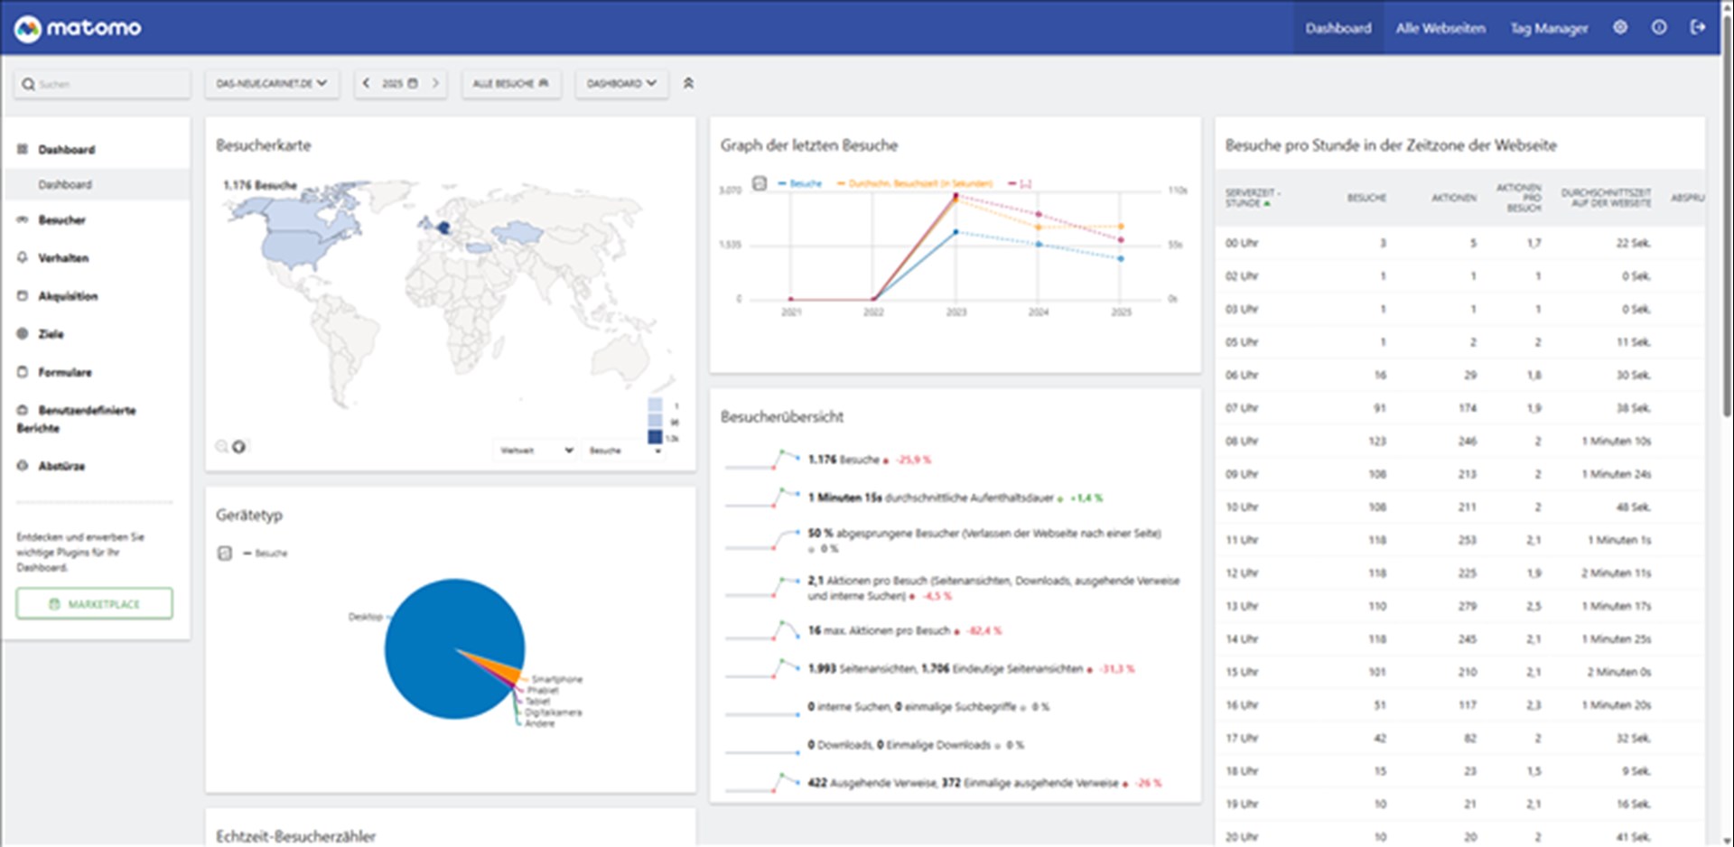Open Alle Webseiten in top navigation

tap(1440, 28)
